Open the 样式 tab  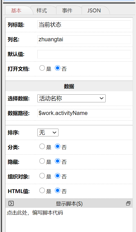coord(42,11)
